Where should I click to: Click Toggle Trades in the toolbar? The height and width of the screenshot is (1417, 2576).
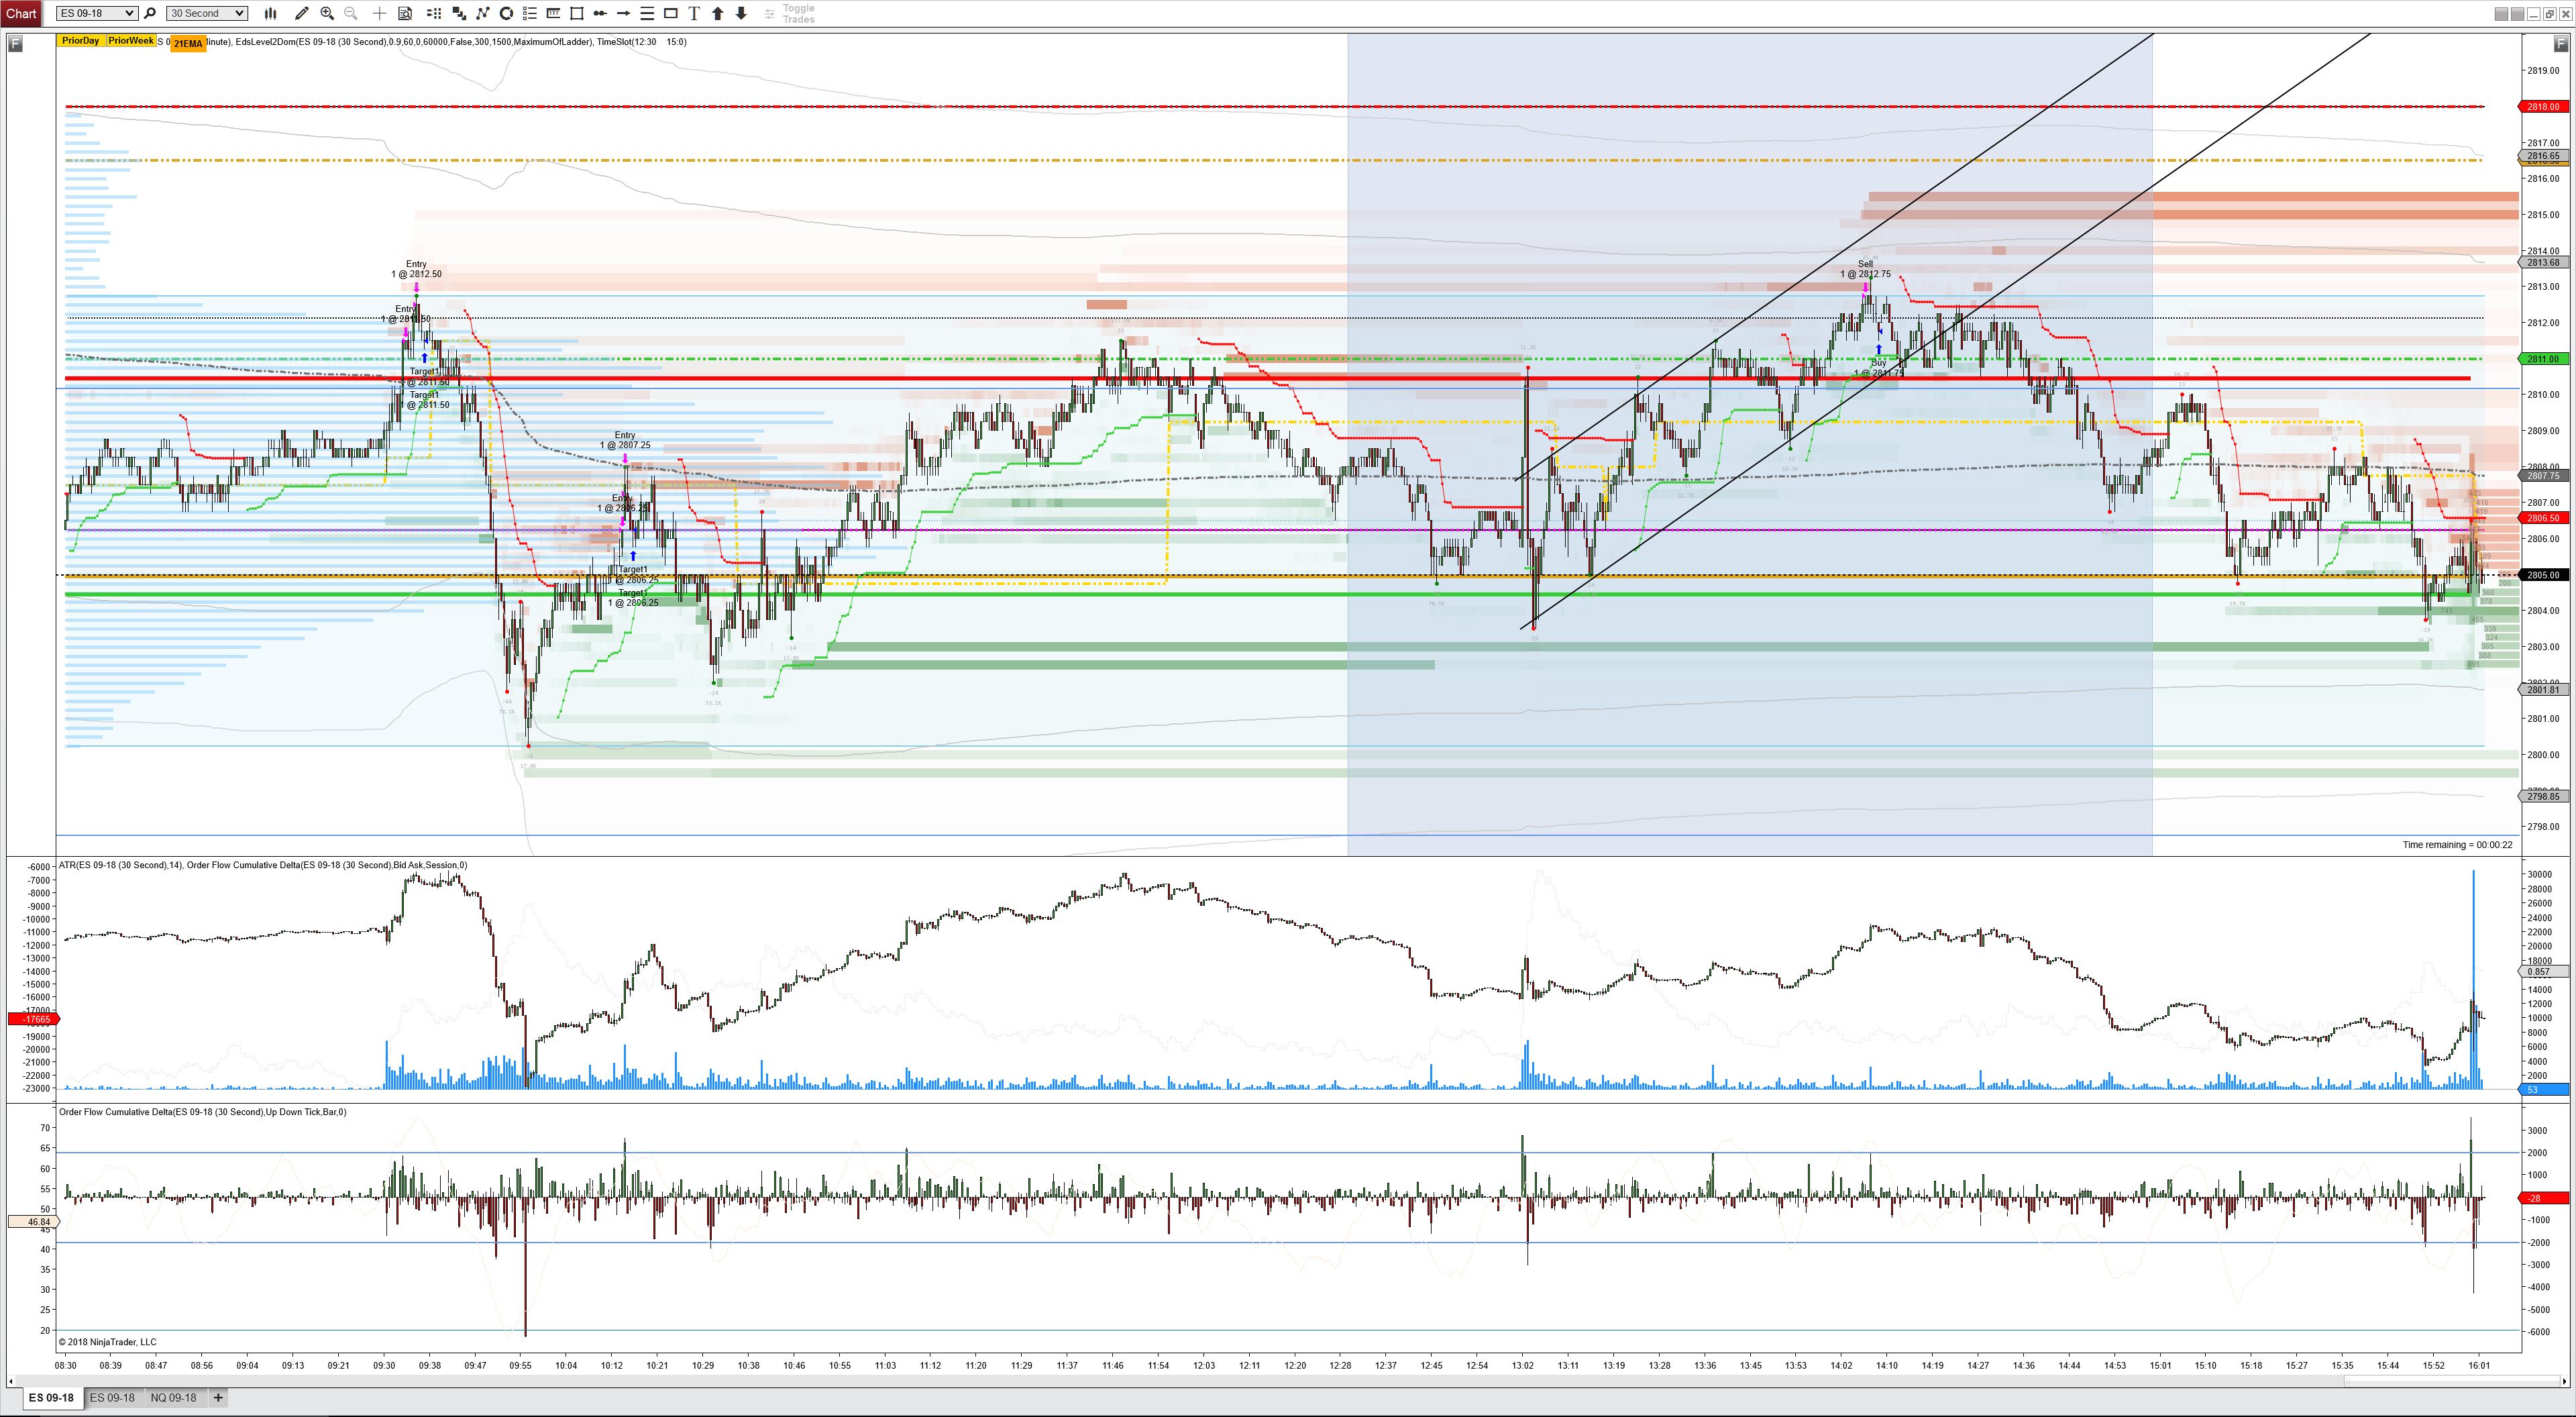click(x=790, y=13)
